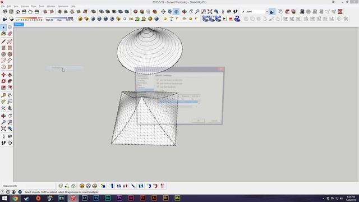Click OK in the fading preferences dialog
The height and width of the screenshot is (202, 359).
point(198,121)
